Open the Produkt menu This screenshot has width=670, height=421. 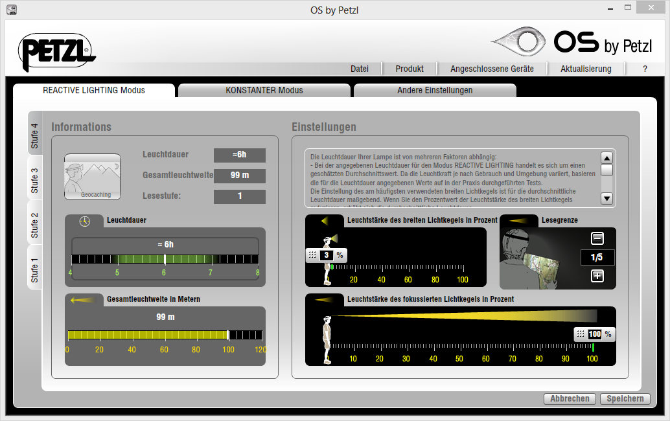(410, 69)
